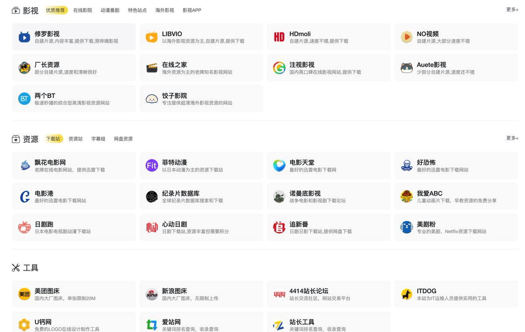525x332 pixels.
Task: Click the 好恐怖 skull icon
Action: point(406,166)
